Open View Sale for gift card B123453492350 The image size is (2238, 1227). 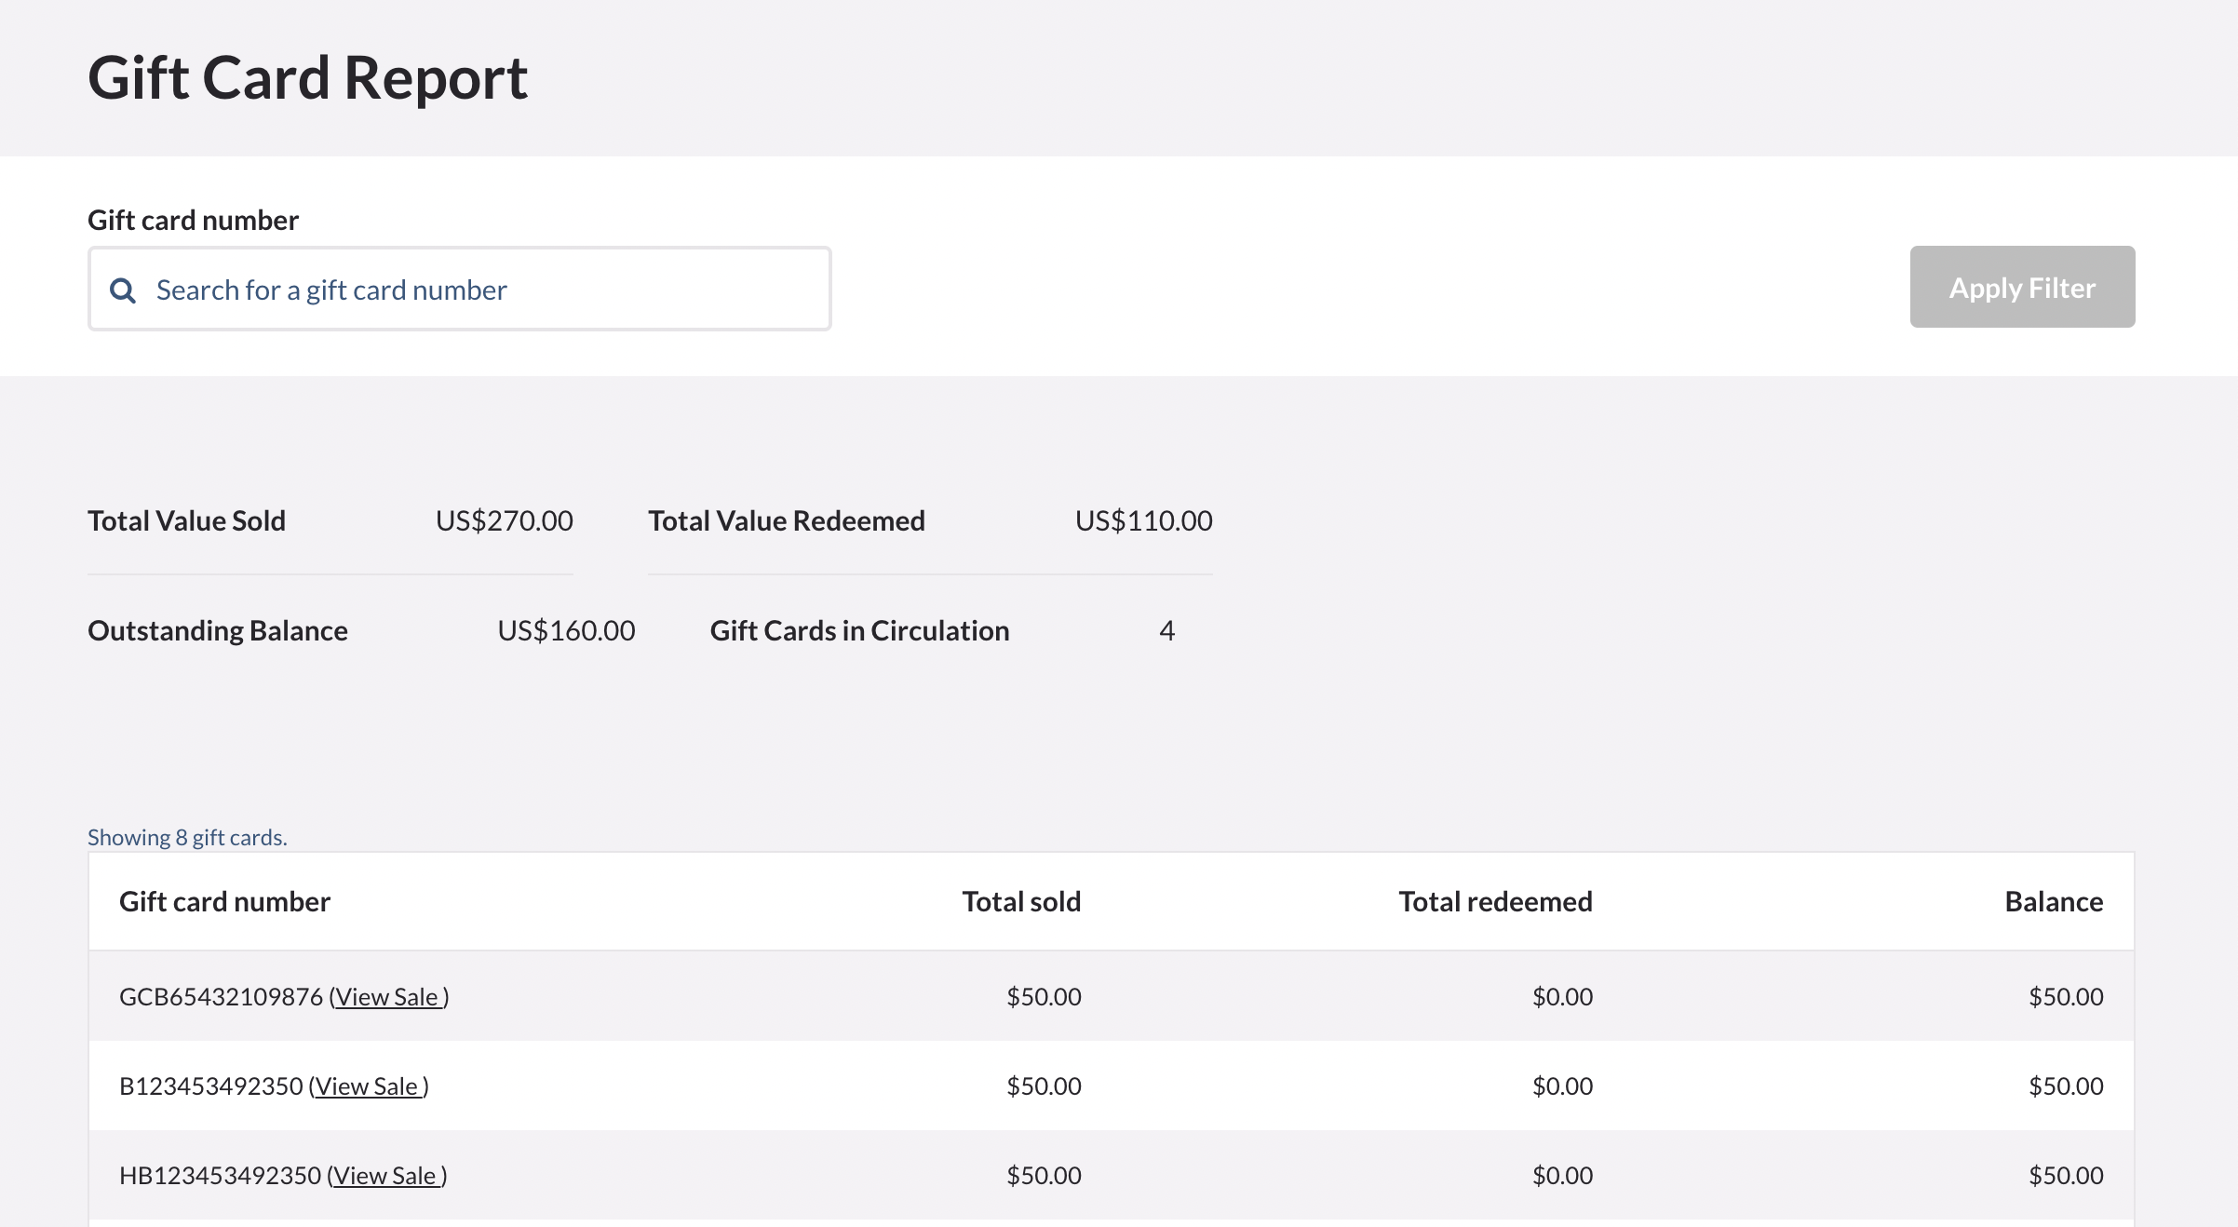[368, 1085]
